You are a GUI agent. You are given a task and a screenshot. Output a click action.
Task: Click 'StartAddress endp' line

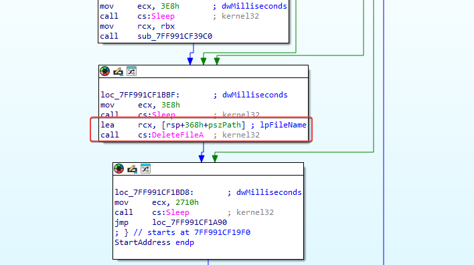point(154,242)
